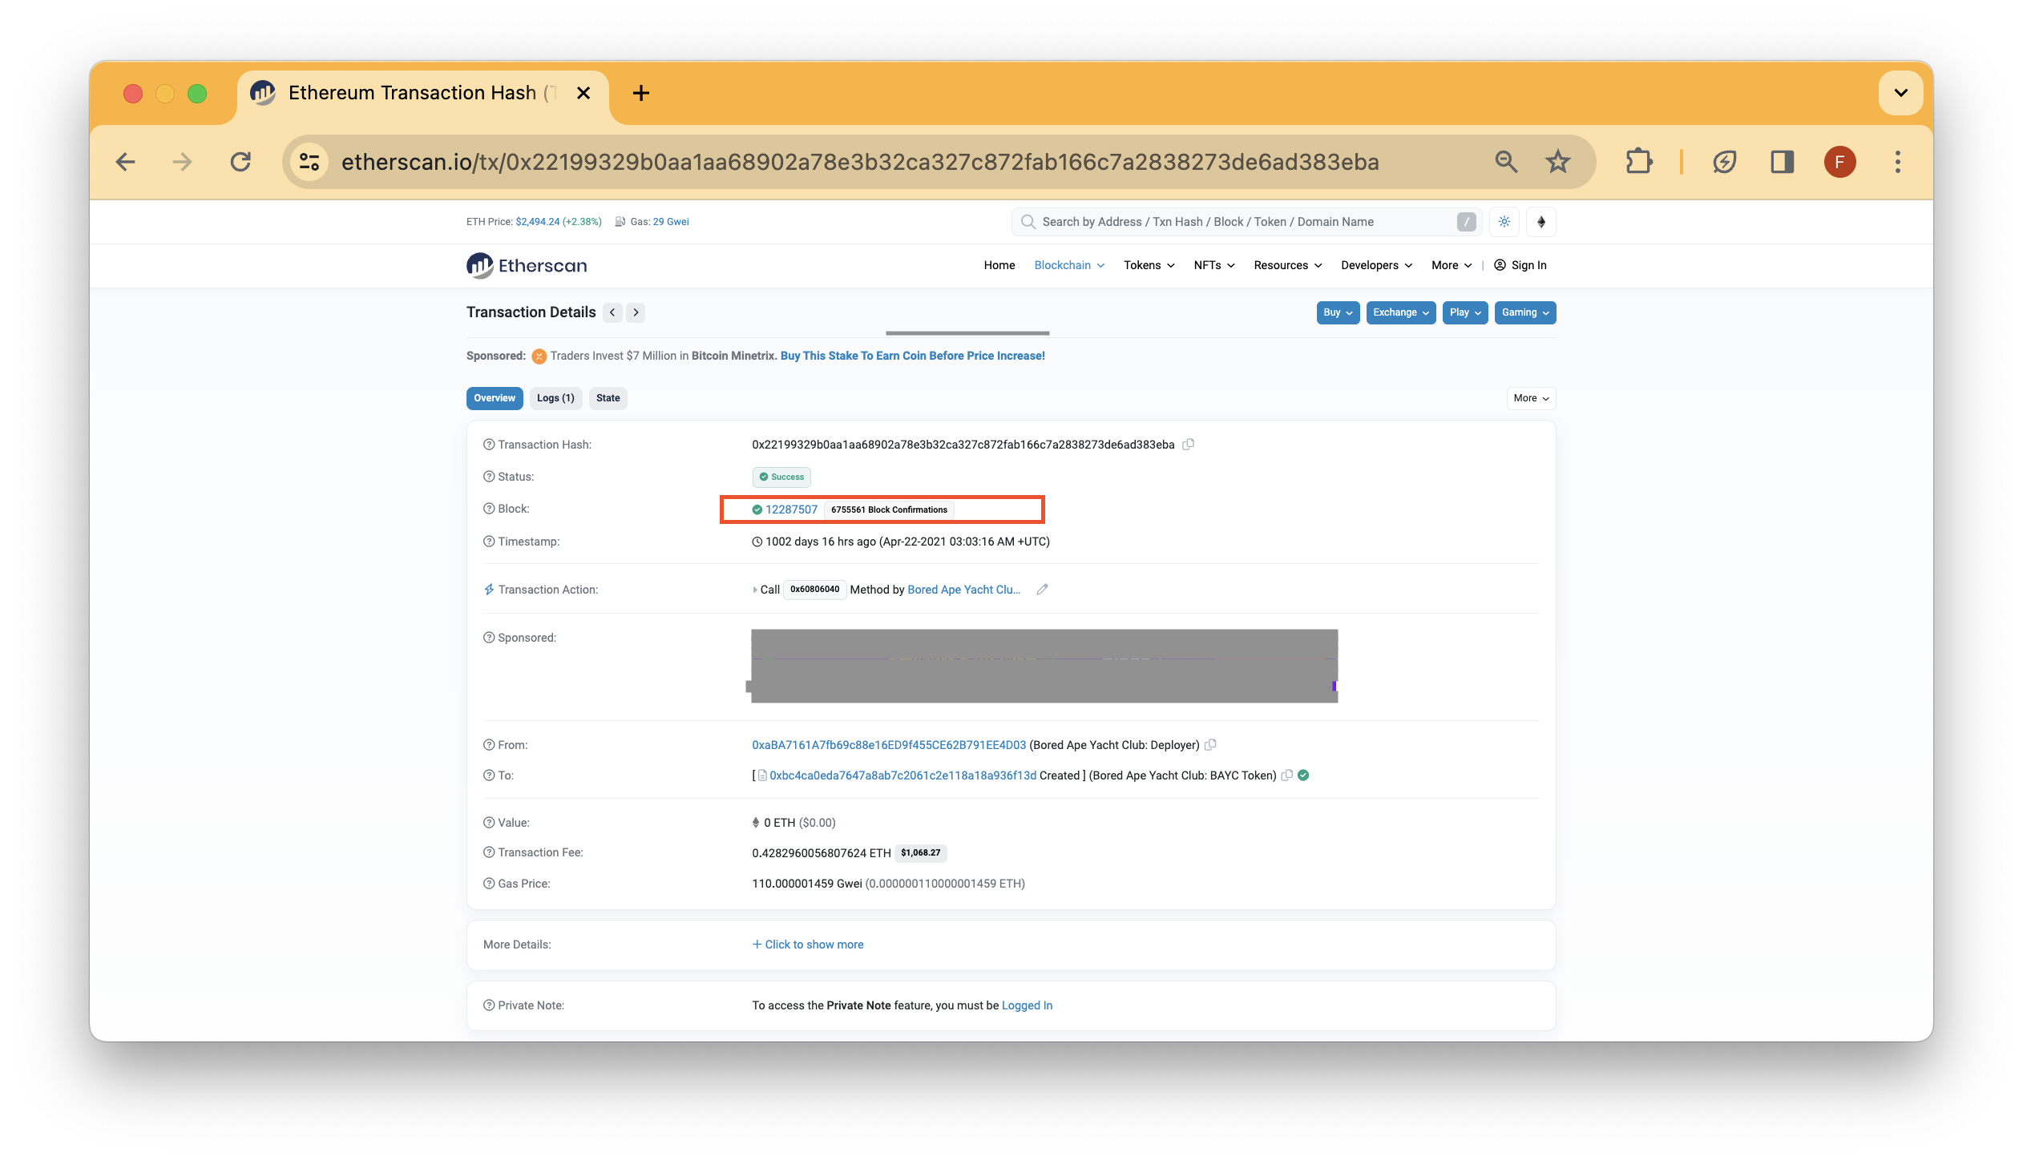Bookmark this page with the star icon

click(x=1557, y=162)
